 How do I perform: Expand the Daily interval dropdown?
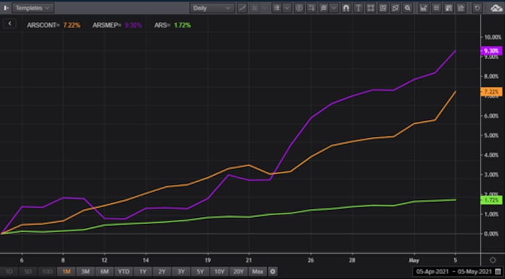211,8
